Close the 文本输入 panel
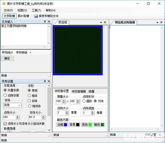 49,21
